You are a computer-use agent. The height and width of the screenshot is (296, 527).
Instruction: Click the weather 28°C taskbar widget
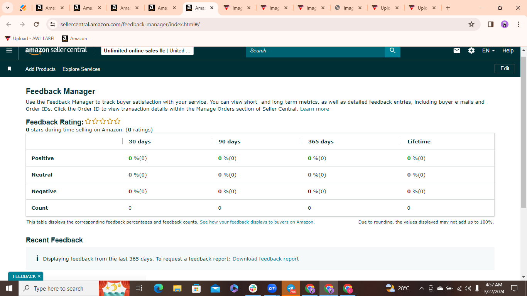(398, 288)
